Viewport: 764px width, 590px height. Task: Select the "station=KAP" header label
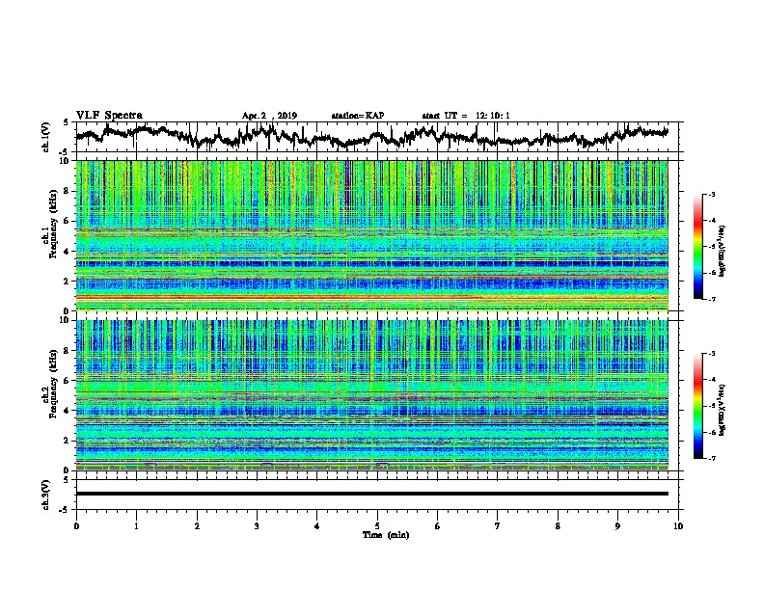[358, 116]
